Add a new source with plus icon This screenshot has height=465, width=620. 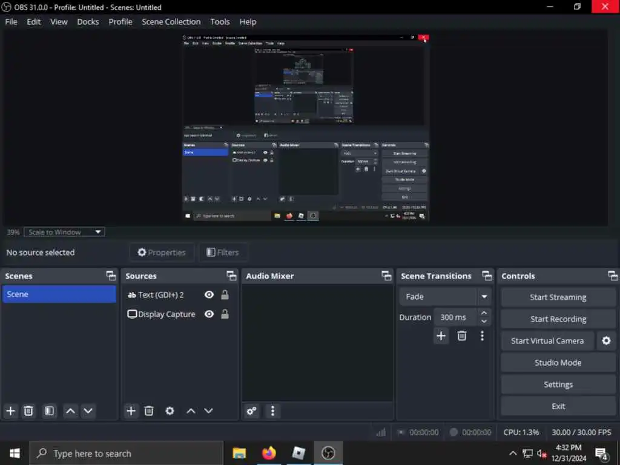click(131, 411)
